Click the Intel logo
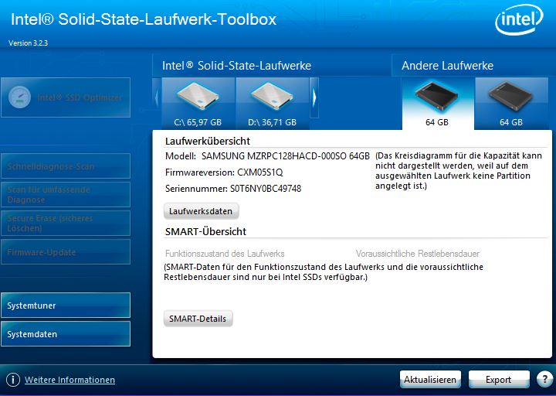This screenshot has height=396, width=556. click(519, 19)
